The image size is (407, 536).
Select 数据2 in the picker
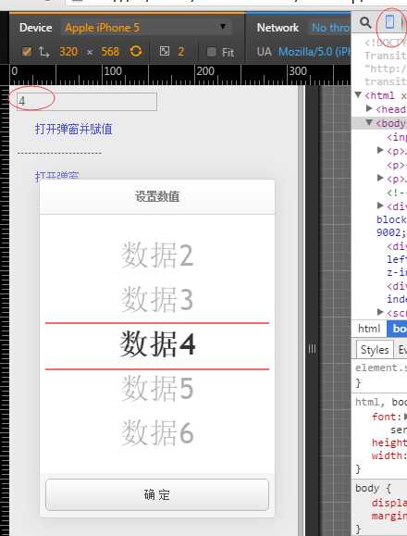pos(157,256)
